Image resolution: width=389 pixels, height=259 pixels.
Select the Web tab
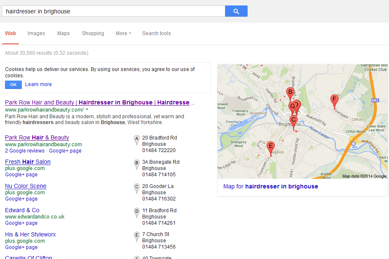point(10,33)
